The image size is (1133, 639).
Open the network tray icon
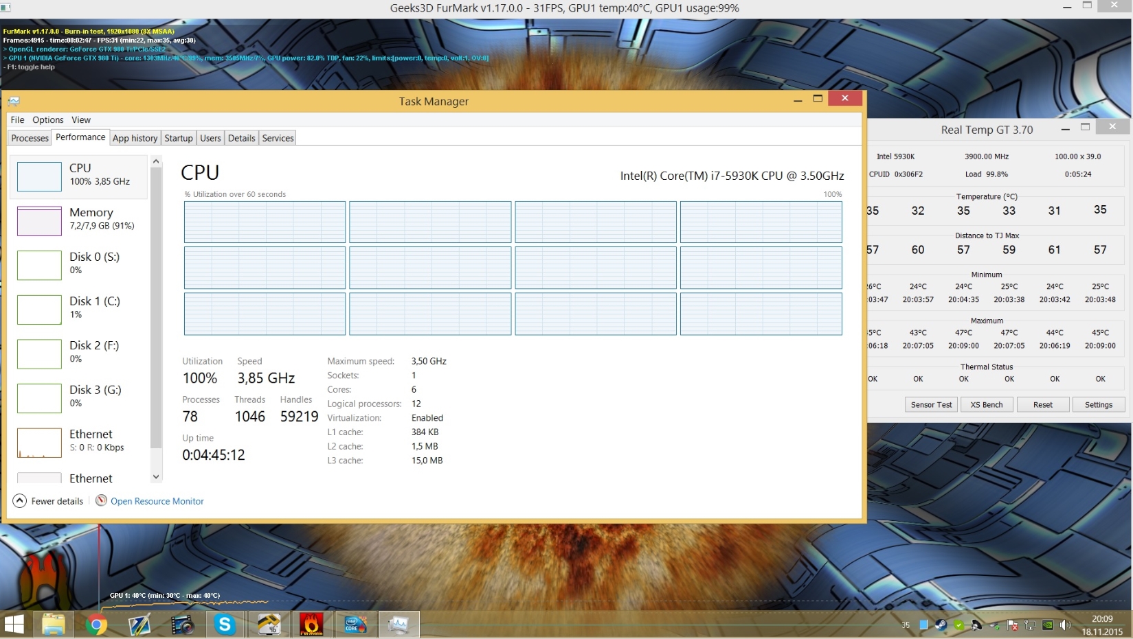click(1030, 625)
